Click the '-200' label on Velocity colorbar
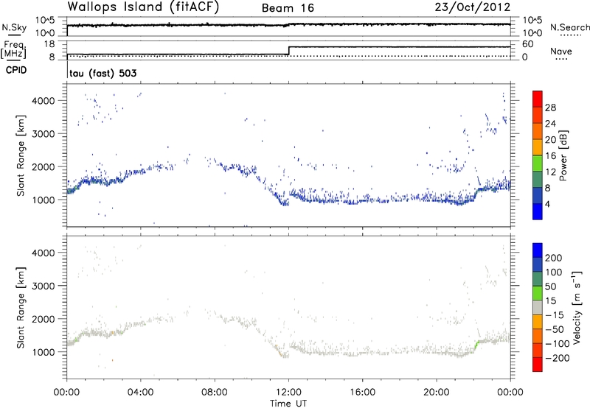 pos(556,358)
